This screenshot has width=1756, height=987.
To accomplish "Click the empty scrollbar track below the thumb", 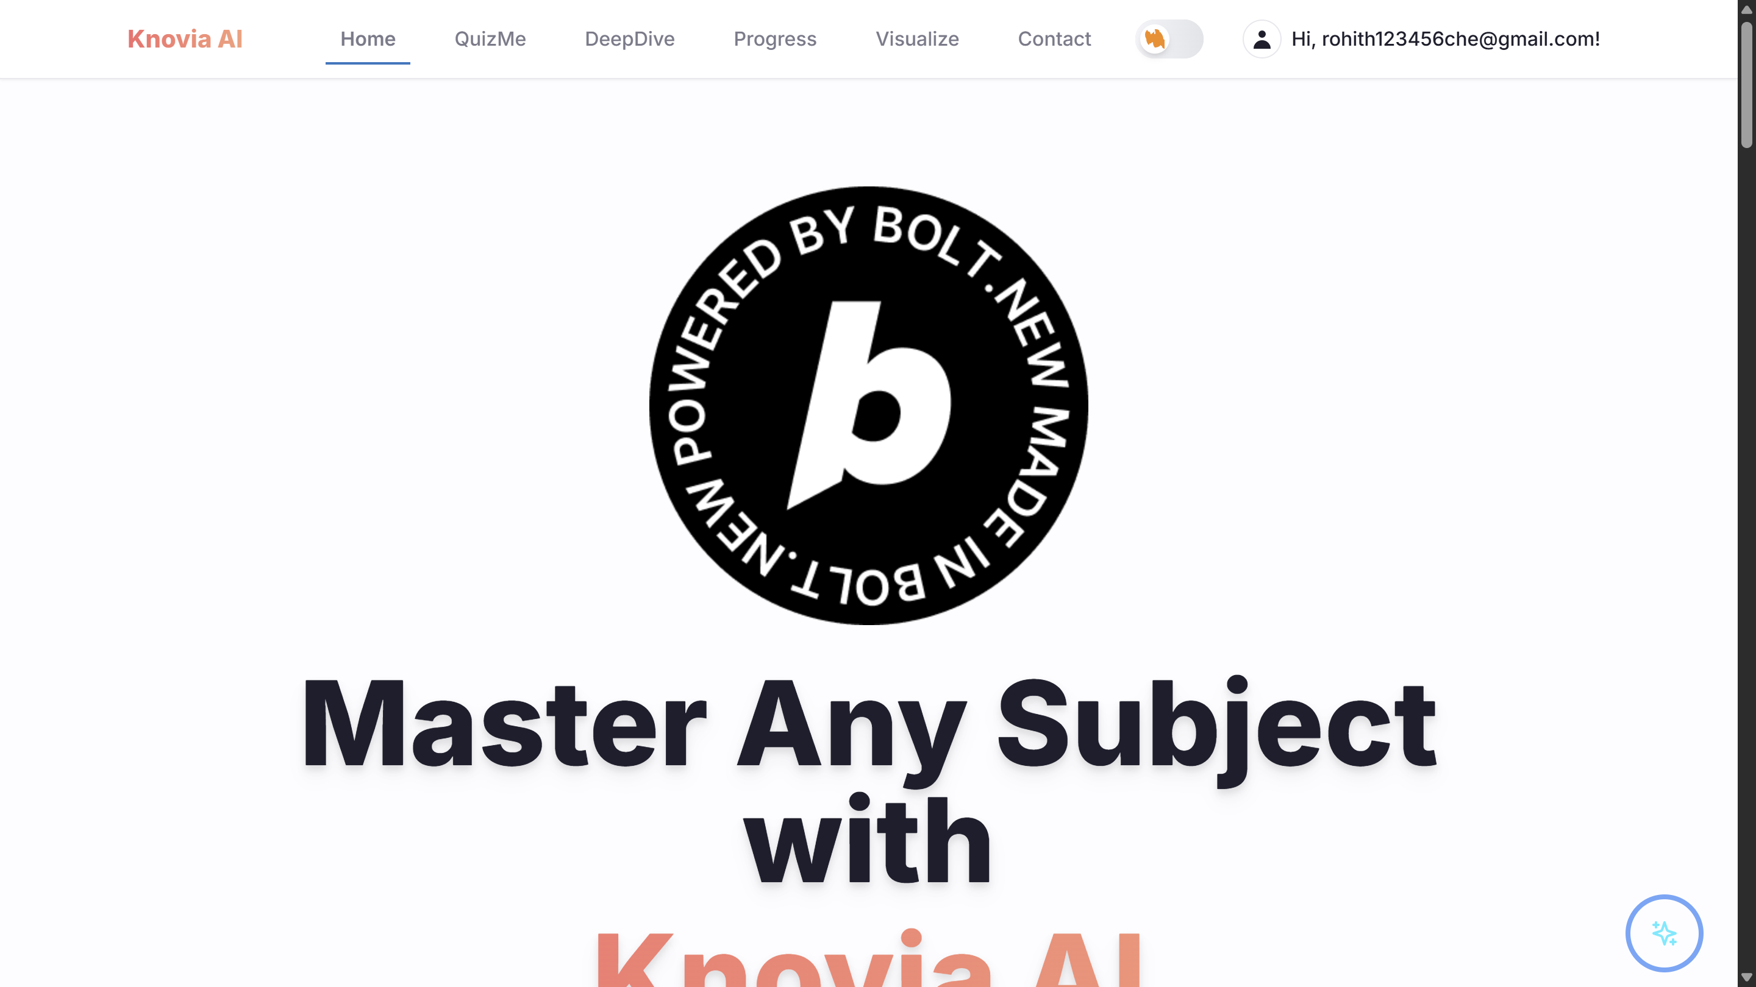I will coord(1746,559).
